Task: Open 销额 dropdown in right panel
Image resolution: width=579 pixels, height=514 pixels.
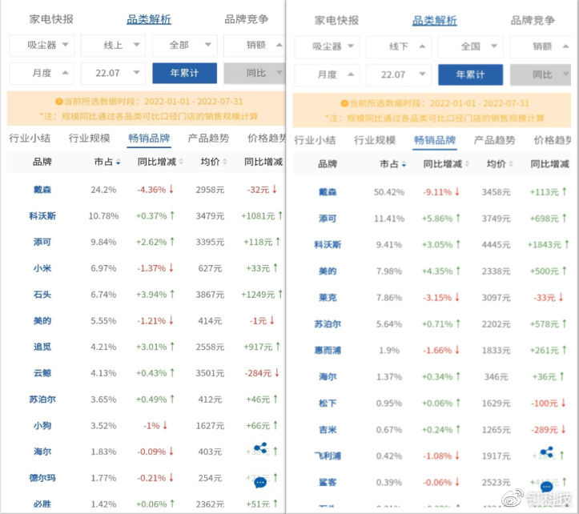Action: click(x=541, y=46)
